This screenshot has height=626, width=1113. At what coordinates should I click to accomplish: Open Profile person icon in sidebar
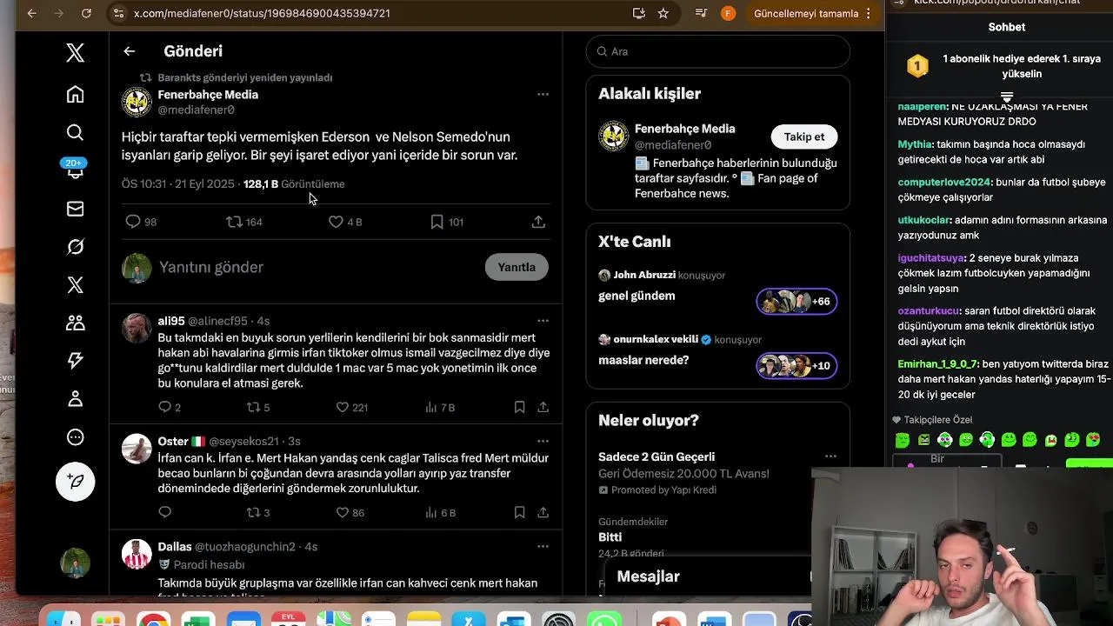[76, 399]
